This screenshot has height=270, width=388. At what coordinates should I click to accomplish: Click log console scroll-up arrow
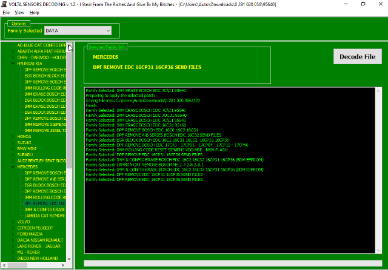tap(378, 91)
